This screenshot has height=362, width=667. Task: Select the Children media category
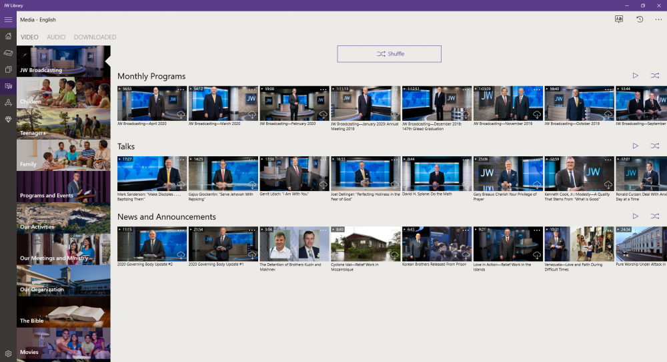[63, 93]
